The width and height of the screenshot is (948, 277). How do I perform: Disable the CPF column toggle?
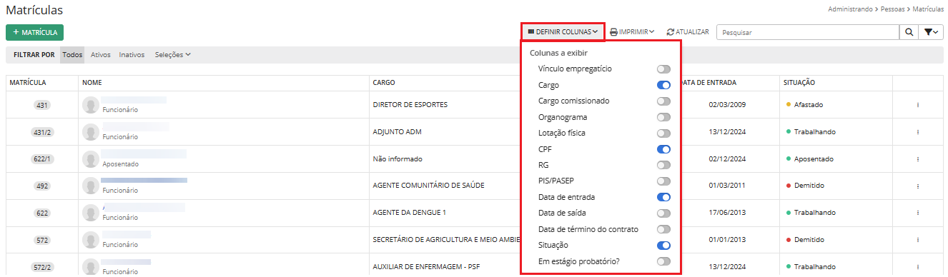click(663, 149)
